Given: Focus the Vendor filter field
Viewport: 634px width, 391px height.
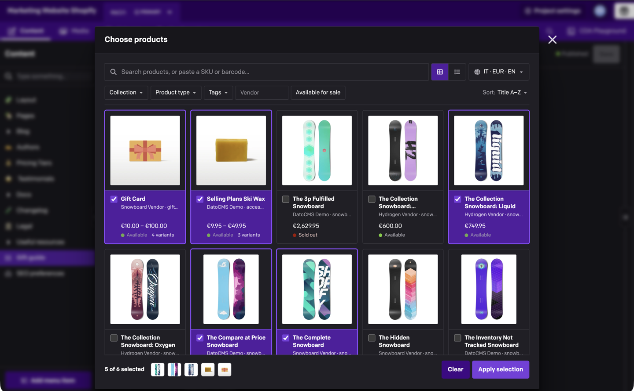Looking at the screenshot, I should click(262, 93).
